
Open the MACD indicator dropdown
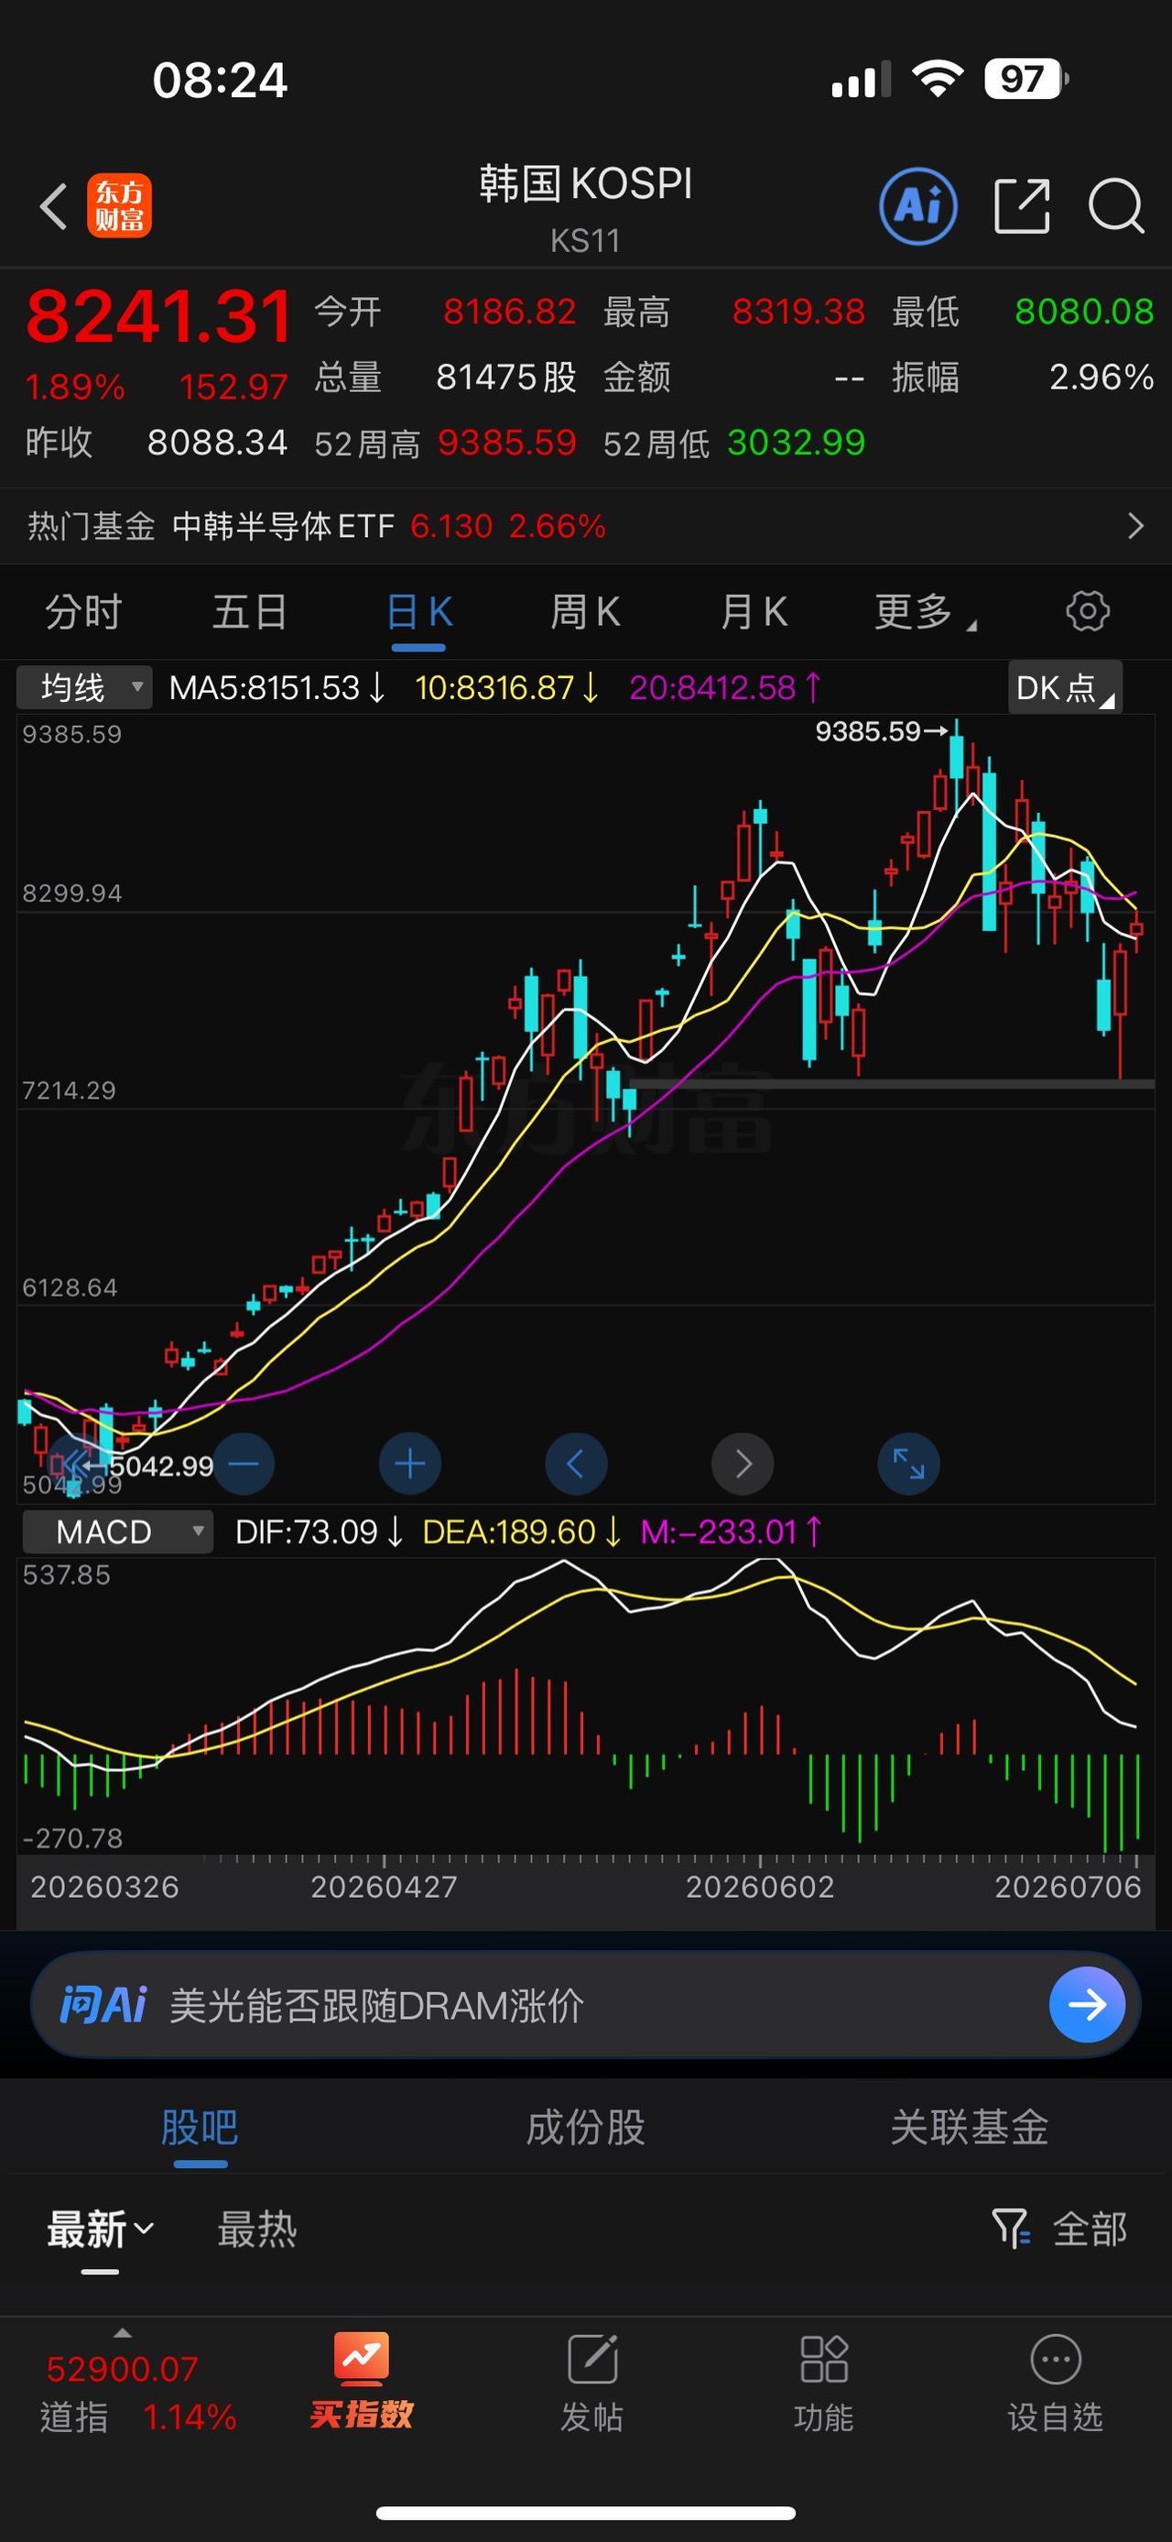tap(117, 1531)
